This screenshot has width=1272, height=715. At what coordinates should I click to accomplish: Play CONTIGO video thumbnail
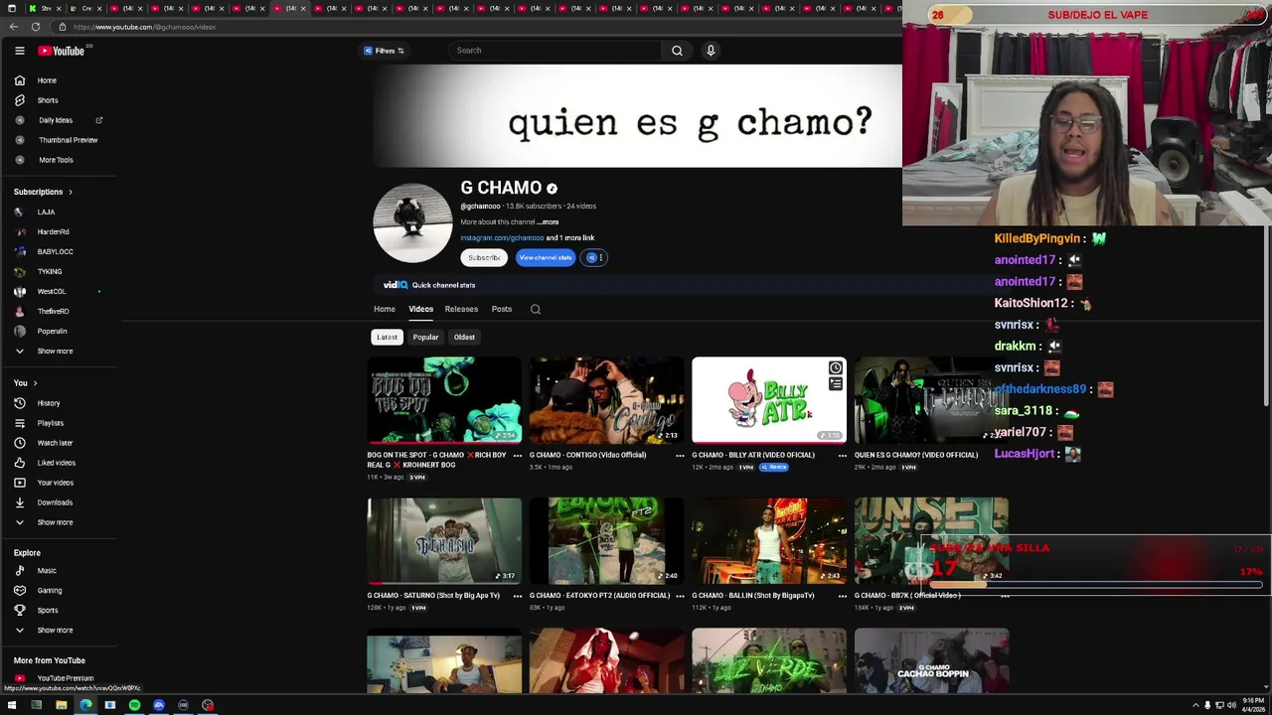click(x=606, y=400)
